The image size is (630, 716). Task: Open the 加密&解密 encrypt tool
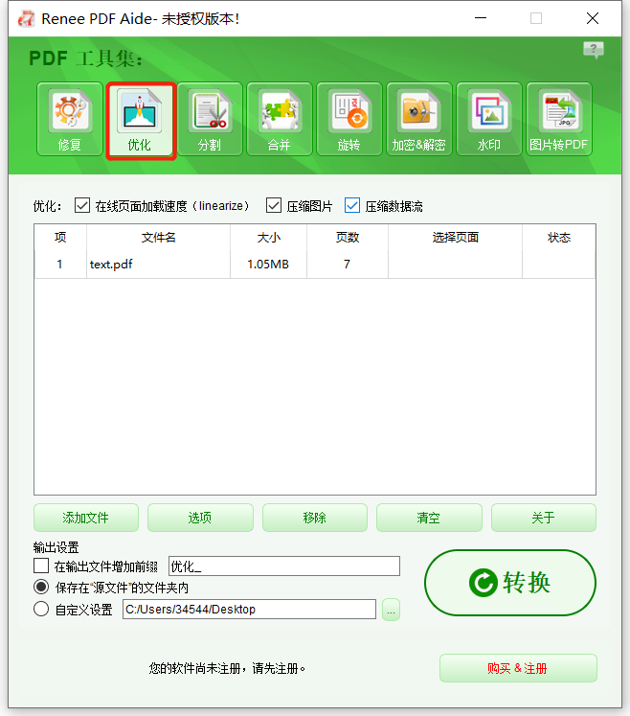[419, 119]
